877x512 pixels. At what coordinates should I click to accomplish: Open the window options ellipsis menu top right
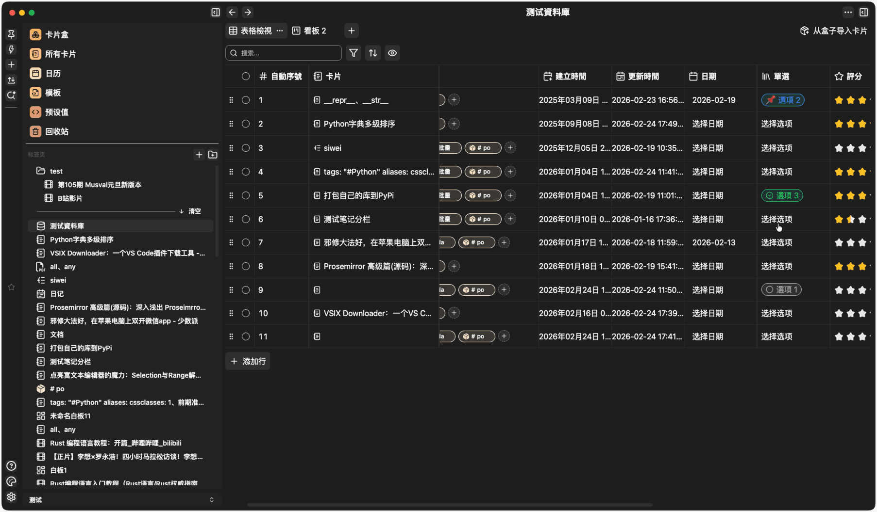848,12
